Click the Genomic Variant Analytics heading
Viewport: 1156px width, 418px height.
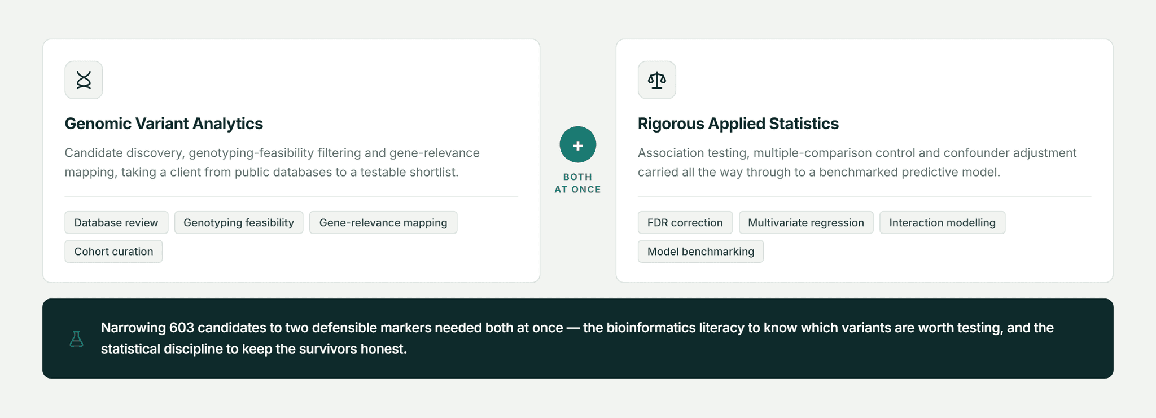164,124
